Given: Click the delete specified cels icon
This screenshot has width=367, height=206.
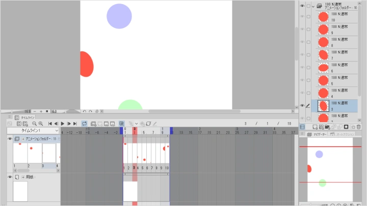Looking at the screenshot, I should (x=113, y=124).
